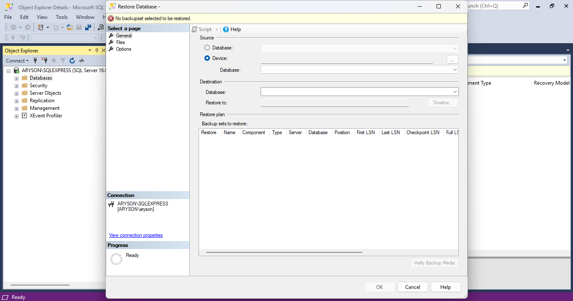Viewport: 573px width, 301px height.
Task: Open the Destination Database dropdown
Action: tap(455, 91)
